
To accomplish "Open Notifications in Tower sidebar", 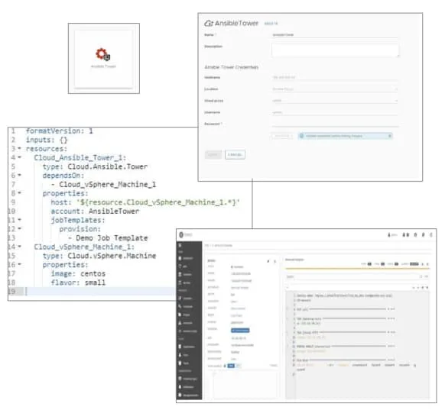I will (186, 387).
